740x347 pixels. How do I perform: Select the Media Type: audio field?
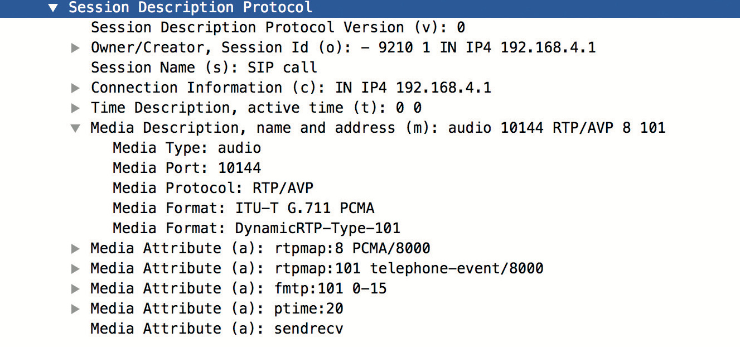coord(186,148)
